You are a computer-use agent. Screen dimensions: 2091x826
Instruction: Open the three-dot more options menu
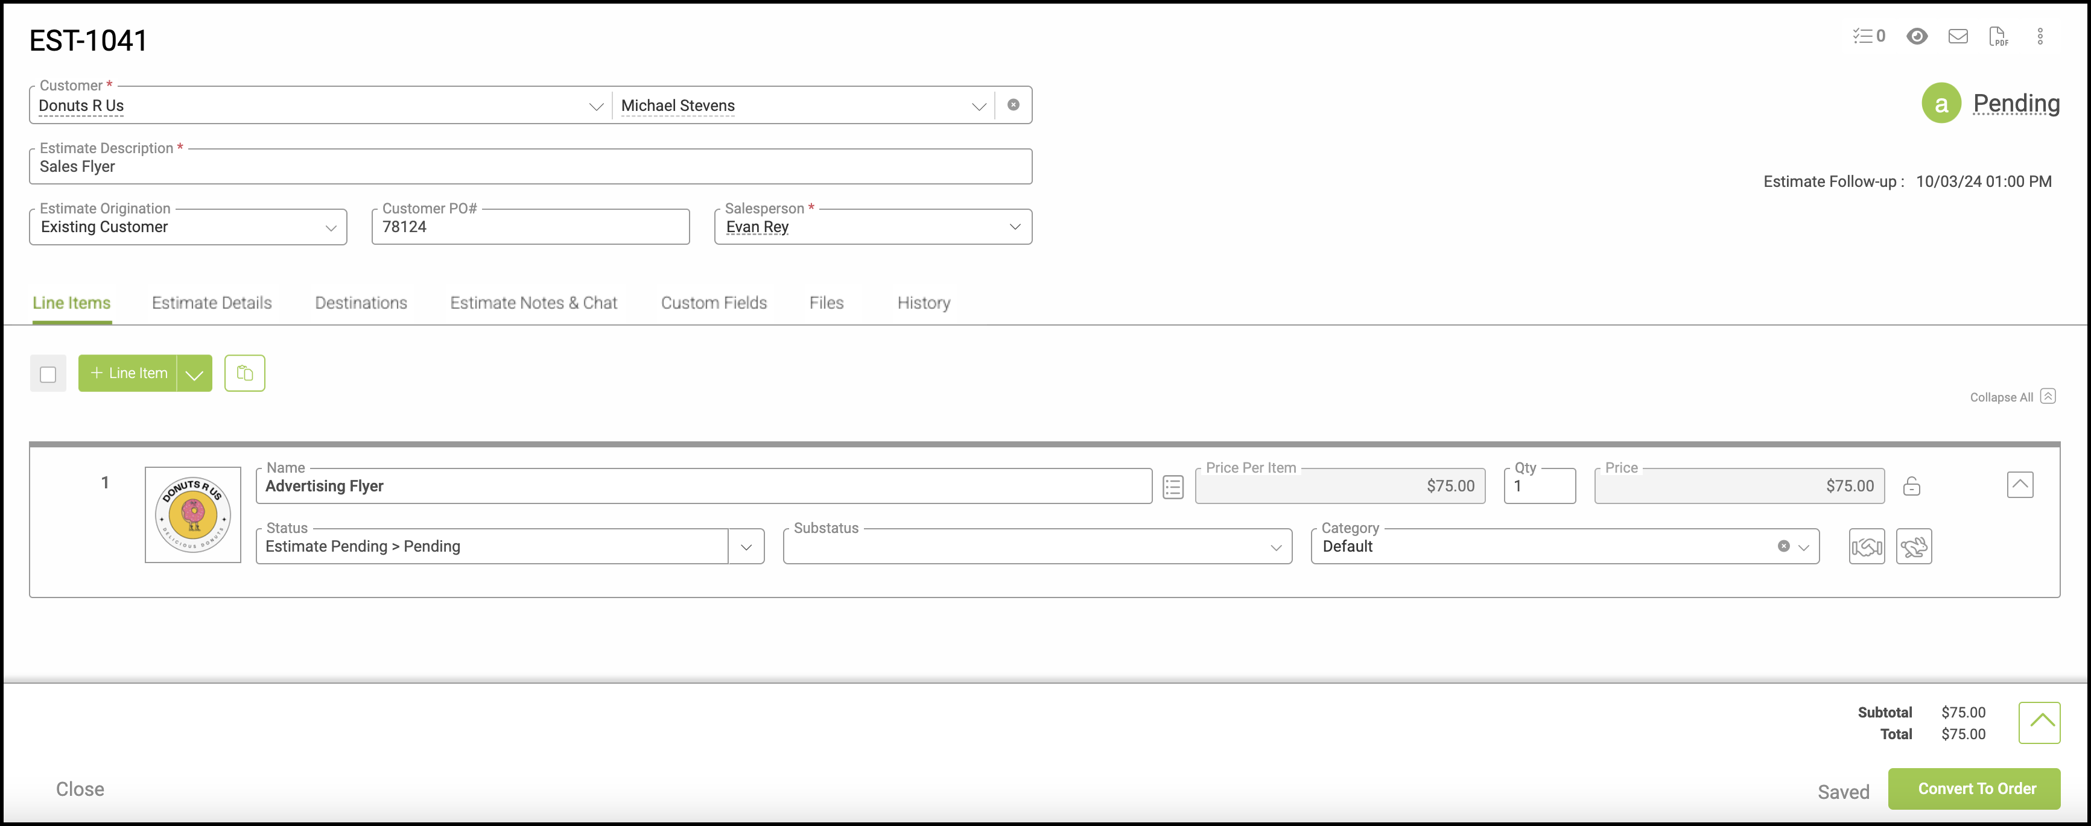pos(2040,36)
